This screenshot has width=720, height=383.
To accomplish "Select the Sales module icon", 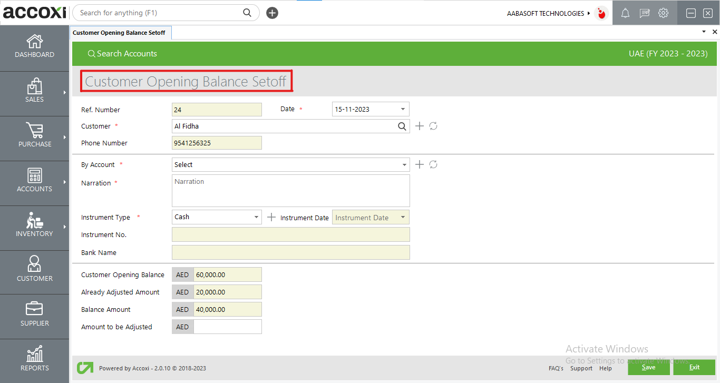I will [34, 92].
